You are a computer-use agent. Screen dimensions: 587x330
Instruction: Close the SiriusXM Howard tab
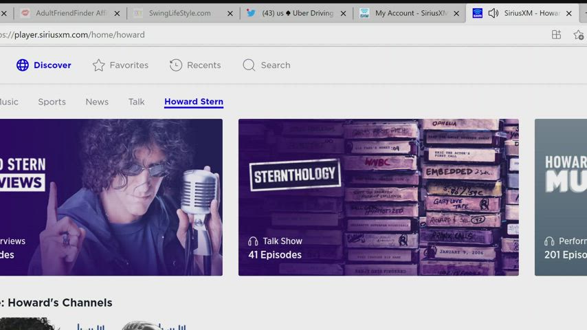[x=569, y=14]
